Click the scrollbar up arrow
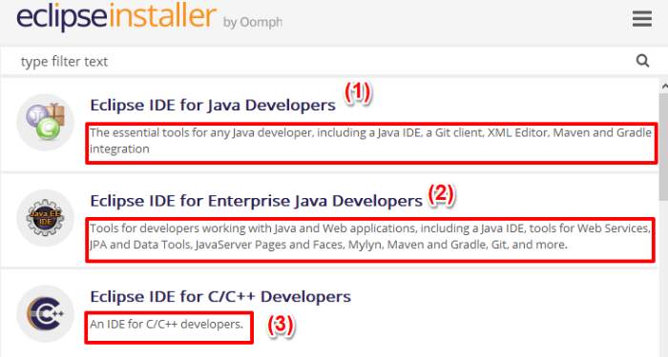 tap(664, 86)
